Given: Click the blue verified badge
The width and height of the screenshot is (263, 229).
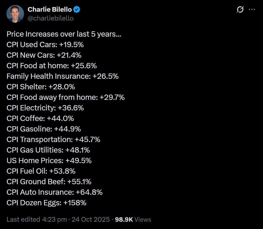Looking at the screenshot, I should (x=77, y=10).
